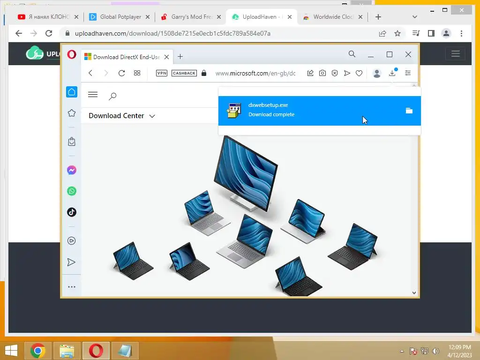
Task: Open the Flow send icon in sidebar
Action: 71,262
